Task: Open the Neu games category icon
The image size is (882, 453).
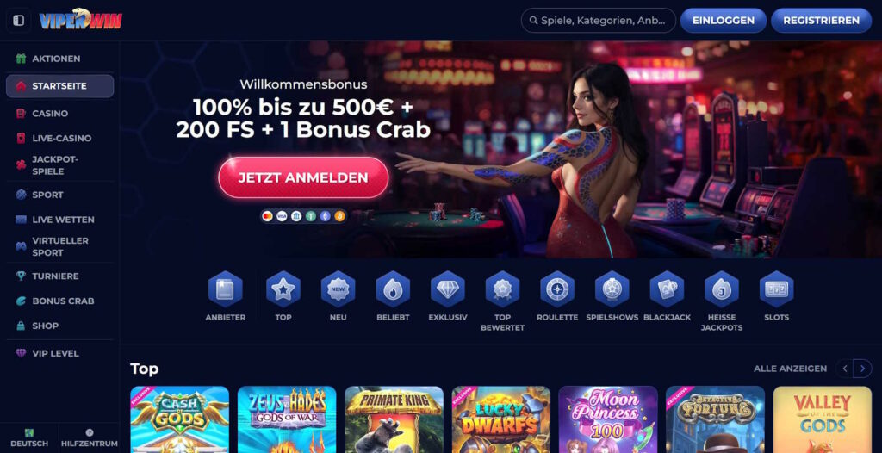Action: (338, 289)
